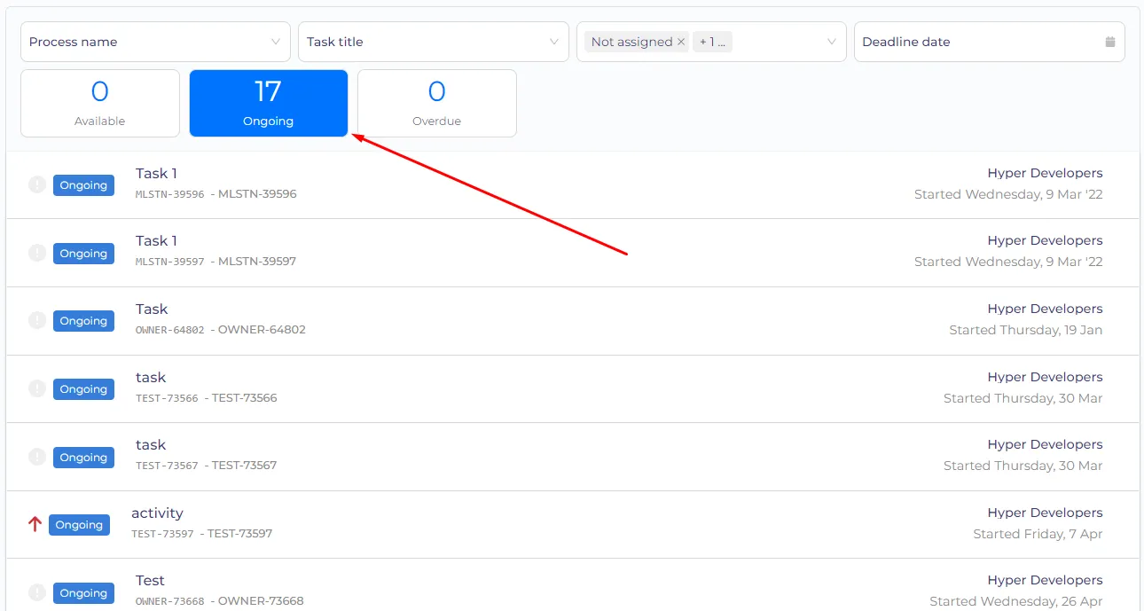Click red high-priority arrow on activity row

[35, 524]
